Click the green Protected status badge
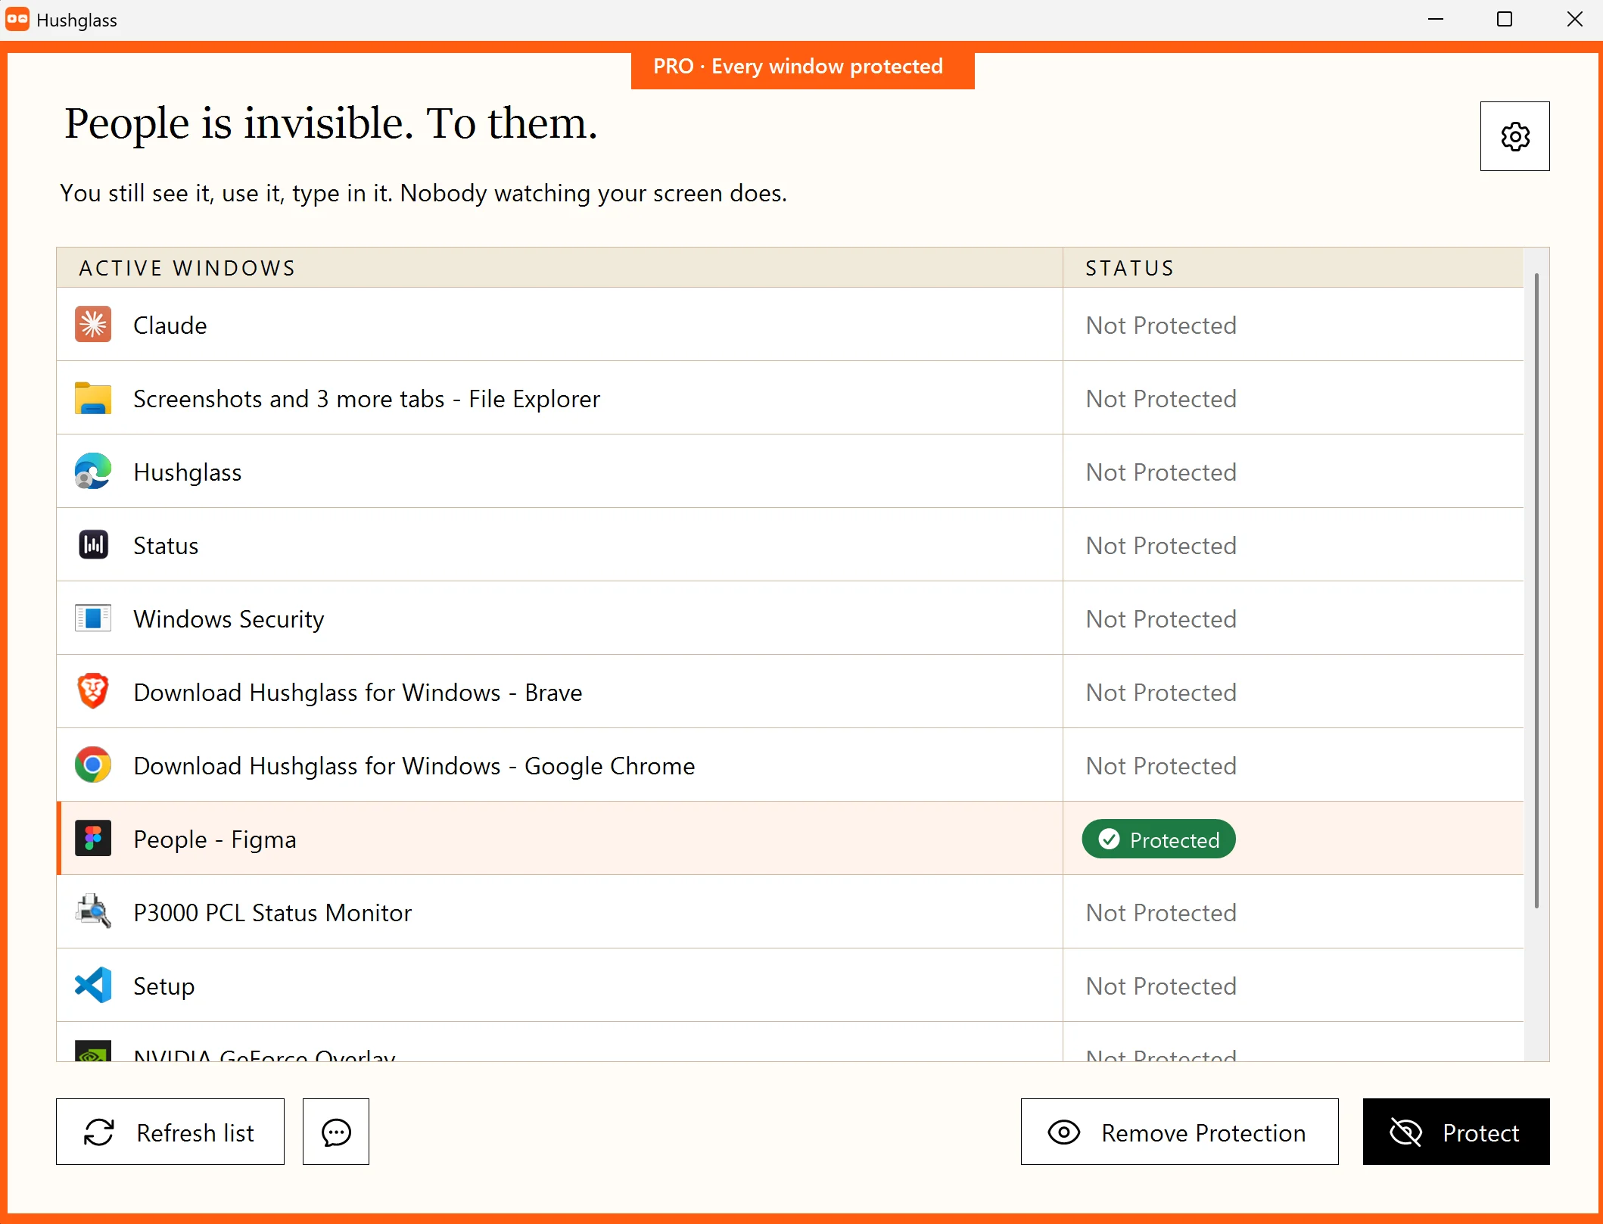The image size is (1603, 1224). point(1159,839)
